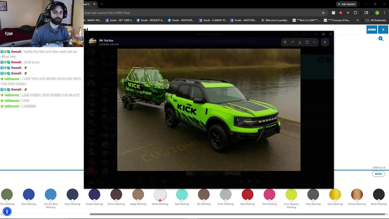Open the accessibility widget icon

click(7, 211)
